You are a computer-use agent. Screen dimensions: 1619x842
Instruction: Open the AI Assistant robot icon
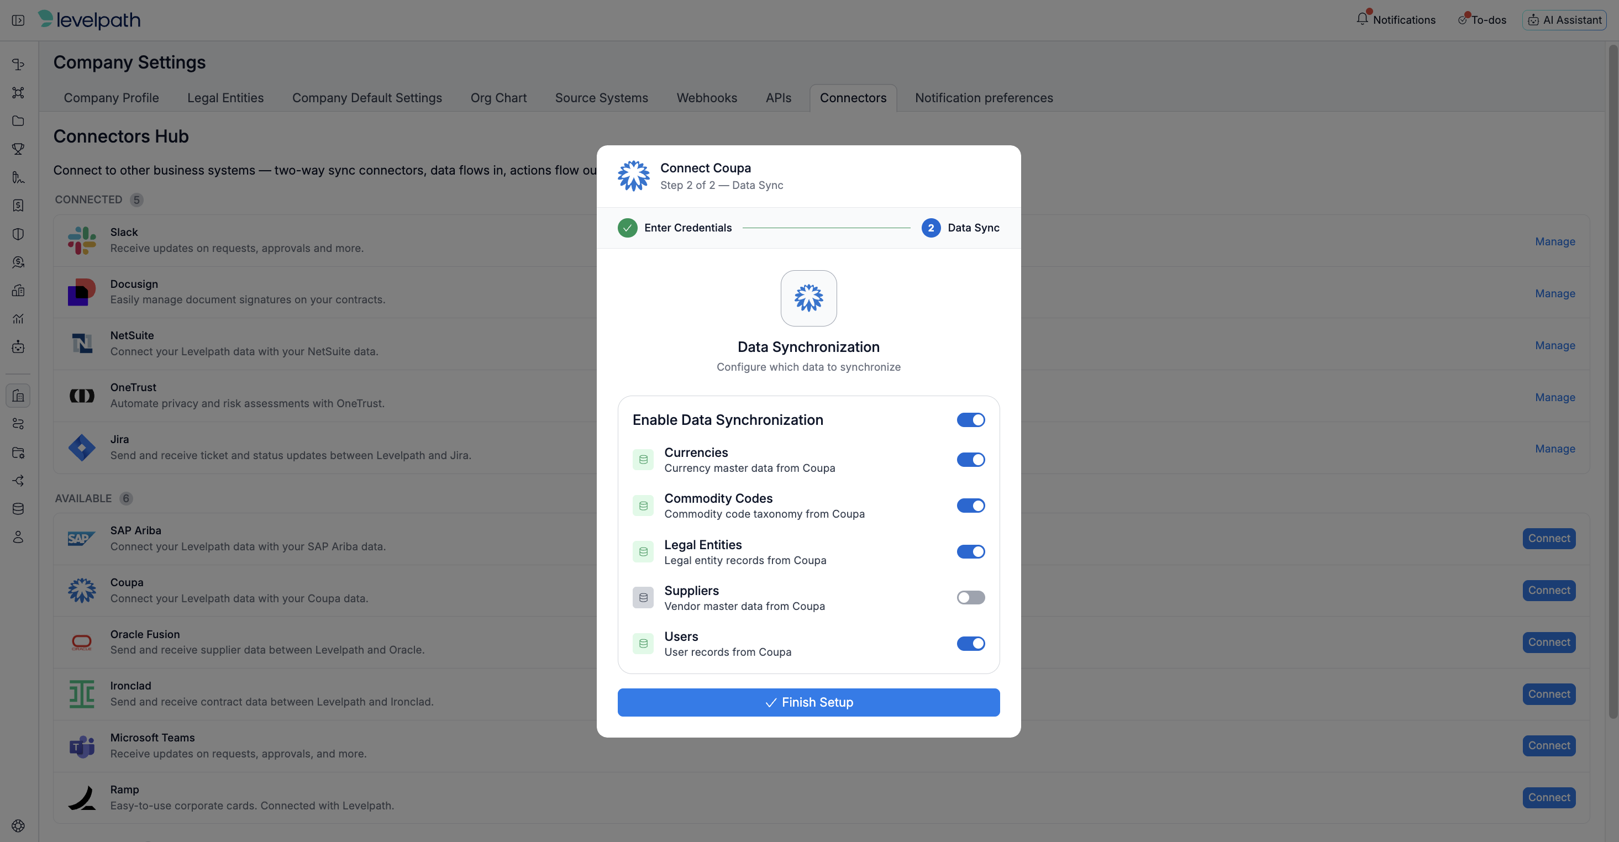point(1533,20)
